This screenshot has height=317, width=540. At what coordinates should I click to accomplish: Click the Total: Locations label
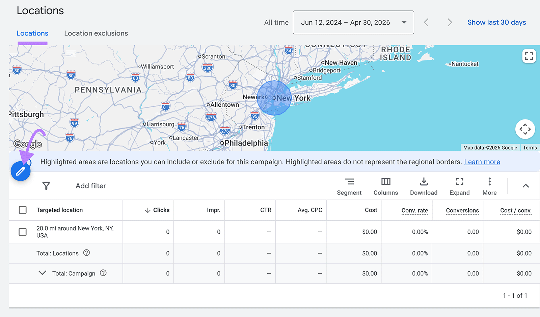point(57,253)
